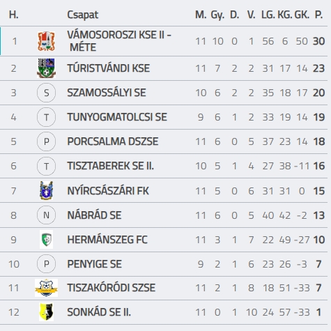Open the HERMÁNSZEG FC team page

click(107, 240)
